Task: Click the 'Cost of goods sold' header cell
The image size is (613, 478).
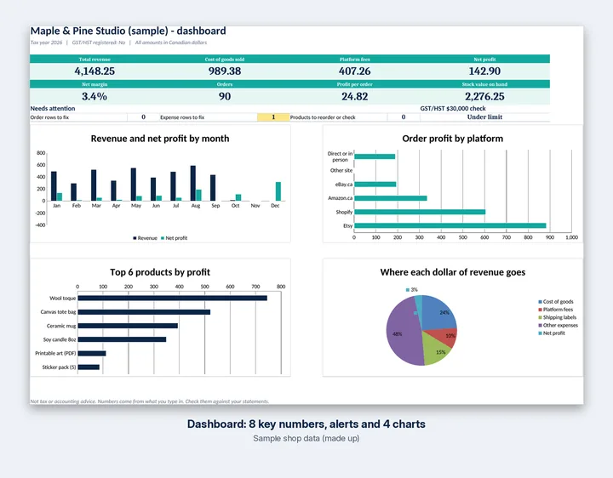Action: point(225,60)
